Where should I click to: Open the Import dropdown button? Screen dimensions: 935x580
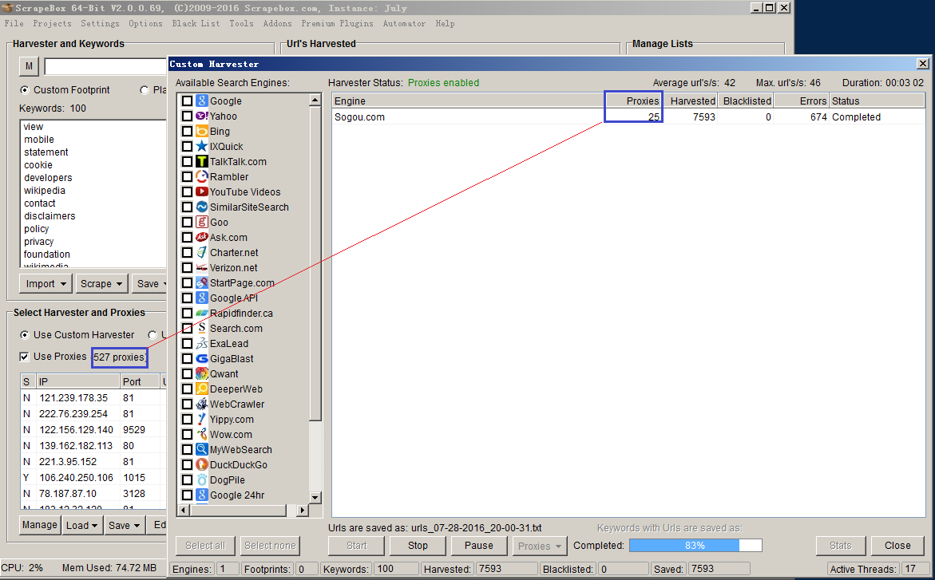[46, 284]
